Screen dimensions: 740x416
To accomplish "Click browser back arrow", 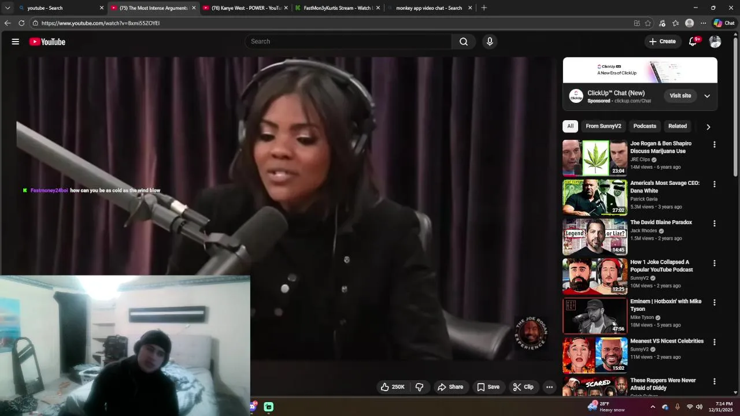I will [x=8, y=23].
